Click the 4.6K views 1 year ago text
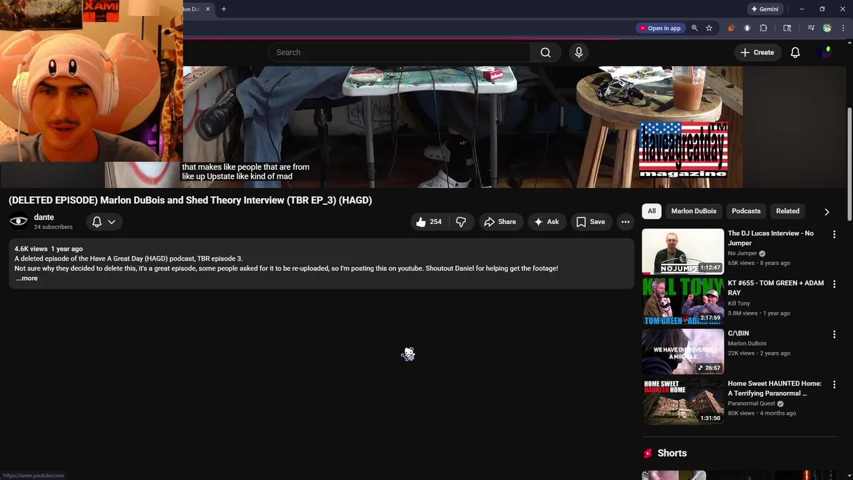853x480 pixels. [49, 249]
